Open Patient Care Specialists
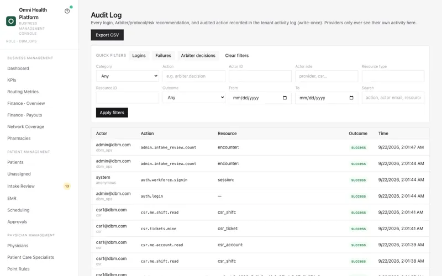Image resolution: width=442 pixels, height=276 pixels. click(x=31, y=257)
